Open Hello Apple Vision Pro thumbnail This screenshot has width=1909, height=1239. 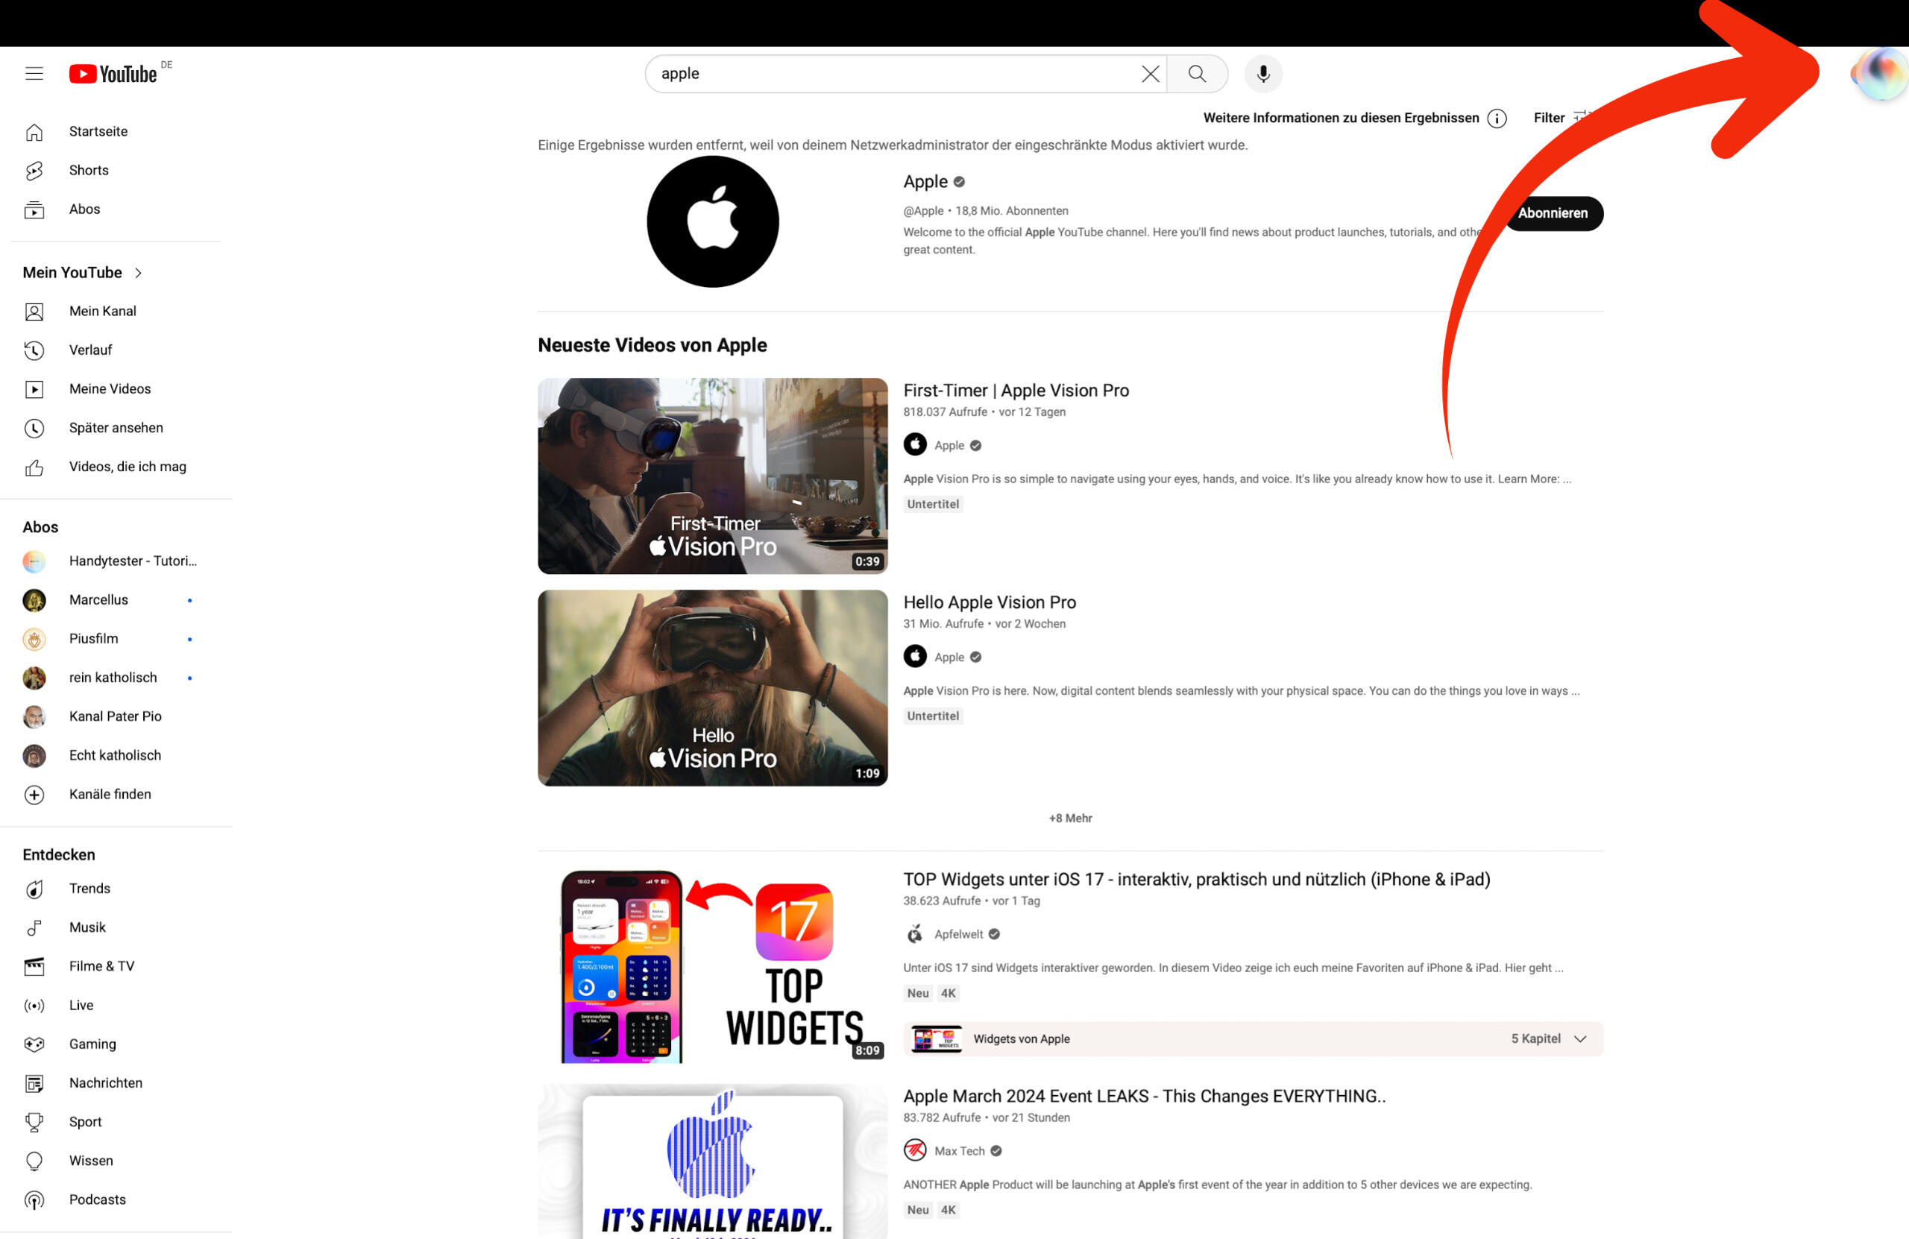[712, 688]
